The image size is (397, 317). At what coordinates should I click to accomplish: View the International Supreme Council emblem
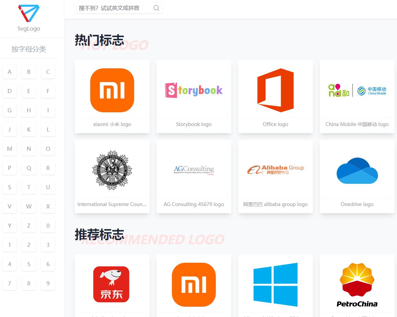112,170
